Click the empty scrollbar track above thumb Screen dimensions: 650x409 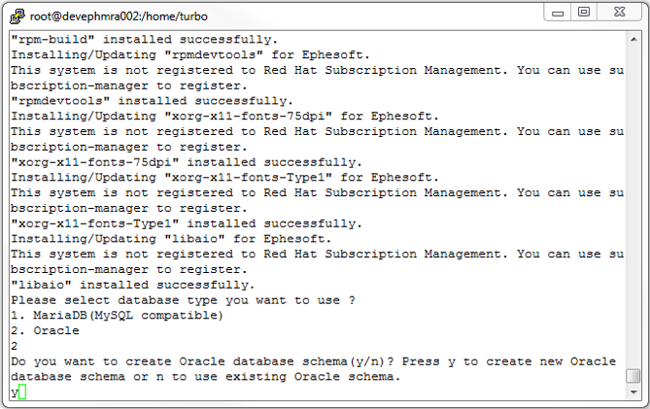click(x=633, y=207)
